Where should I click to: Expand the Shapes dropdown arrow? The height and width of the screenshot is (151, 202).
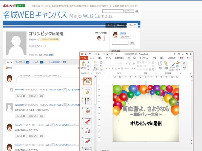[160, 70]
